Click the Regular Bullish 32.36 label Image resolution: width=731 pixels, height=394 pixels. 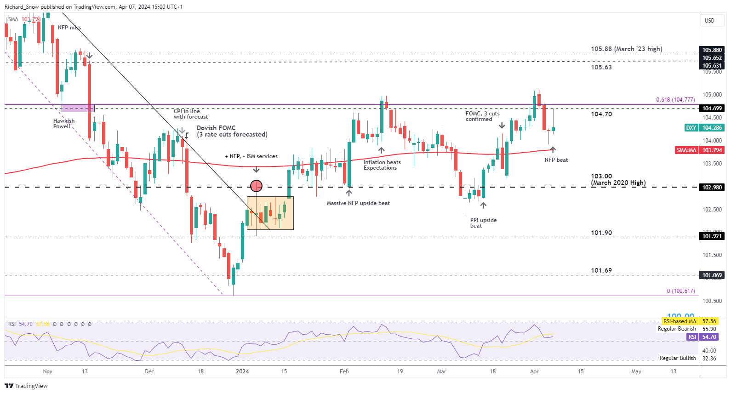[688, 358]
